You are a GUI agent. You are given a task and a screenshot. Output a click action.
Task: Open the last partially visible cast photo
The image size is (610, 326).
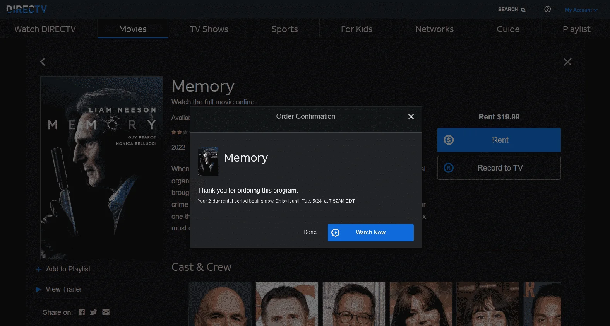[542, 304]
